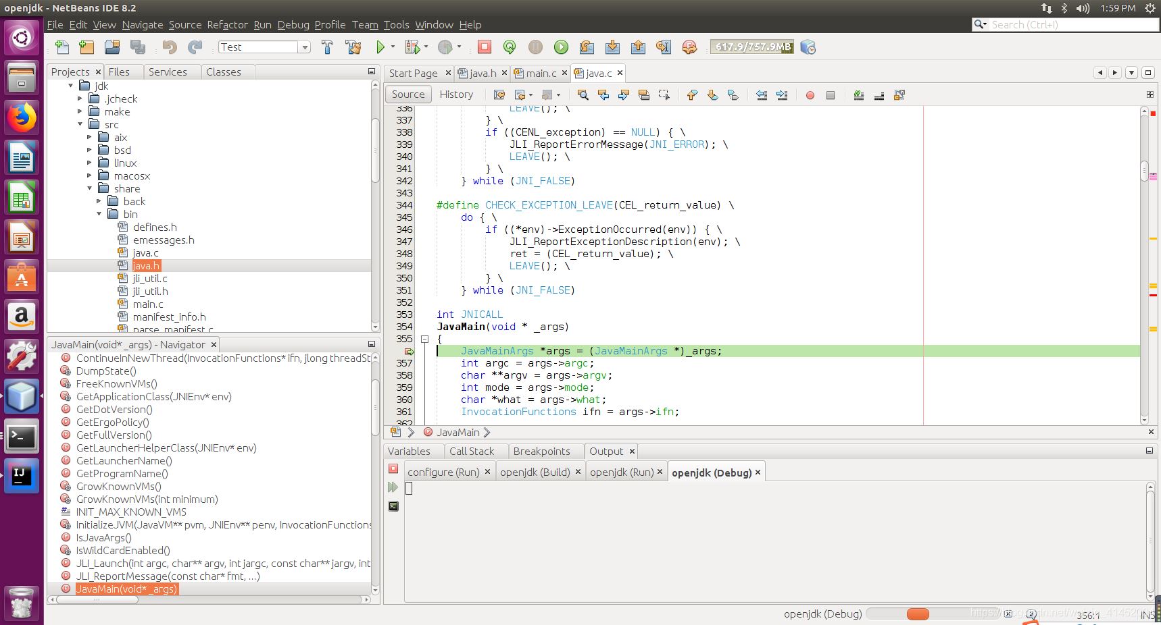The height and width of the screenshot is (625, 1161).
Task: Select GetFullVersion() in the Navigator list
Action: pyautogui.click(x=114, y=435)
